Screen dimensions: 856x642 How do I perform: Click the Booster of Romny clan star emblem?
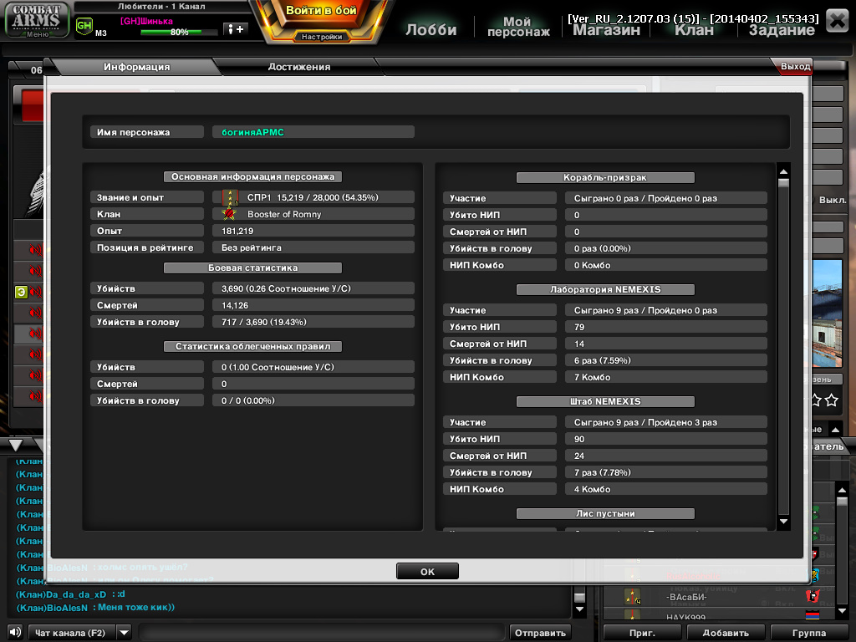pos(229,214)
